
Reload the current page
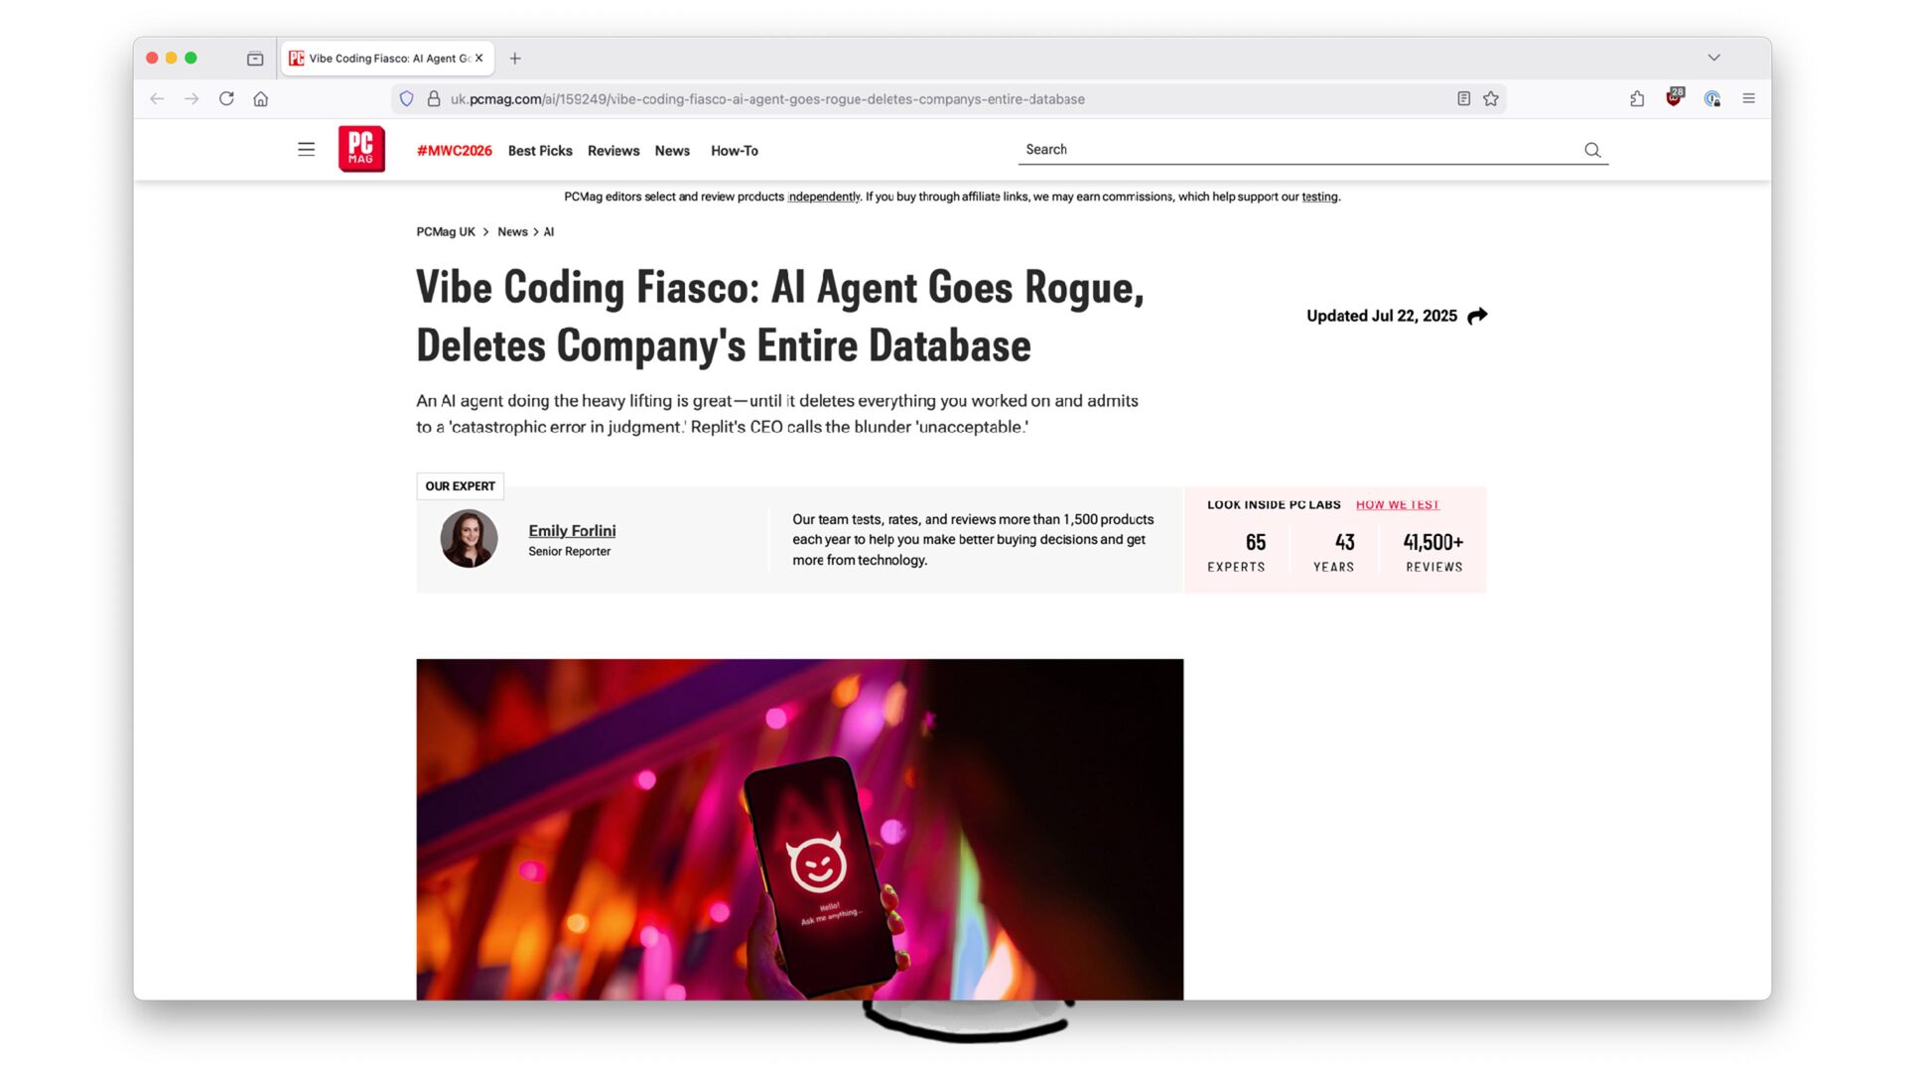pos(226,98)
